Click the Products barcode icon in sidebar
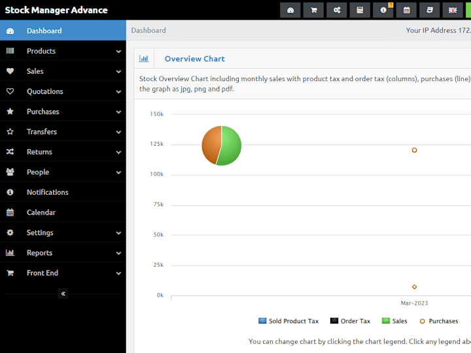The image size is (471, 353). [x=10, y=51]
